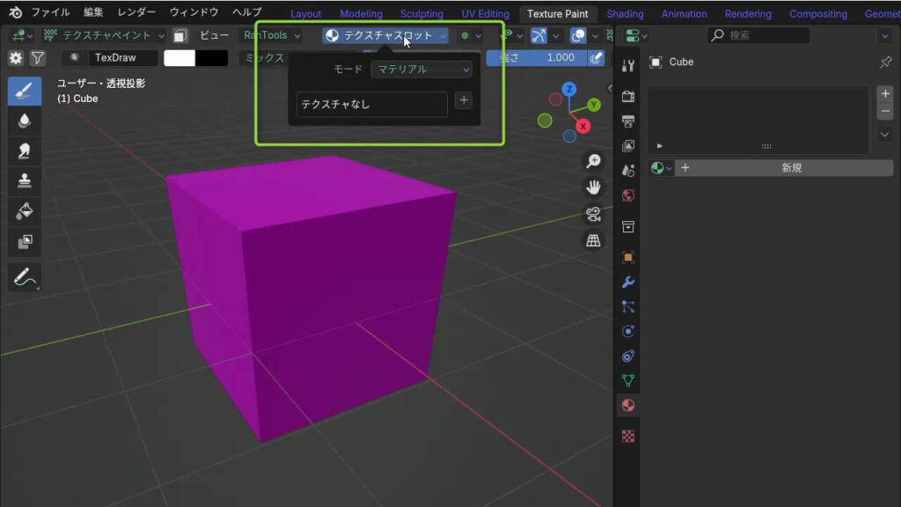Open the editor type dropdown
The height and width of the screenshot is (507, 901).
22,35
